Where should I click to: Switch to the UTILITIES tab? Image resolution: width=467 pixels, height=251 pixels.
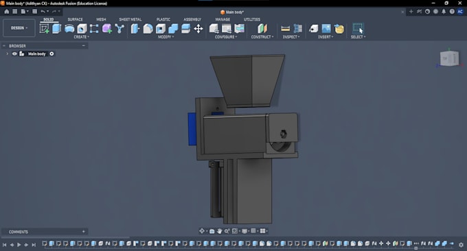click(251, 19)
